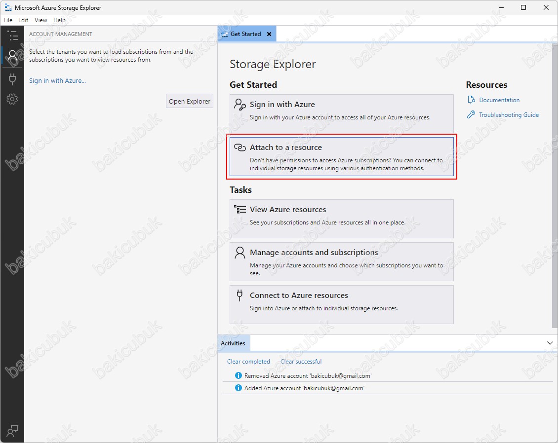Open the File menu
The height and width of the screenshot is (443, 558).
tap(8, 20)
